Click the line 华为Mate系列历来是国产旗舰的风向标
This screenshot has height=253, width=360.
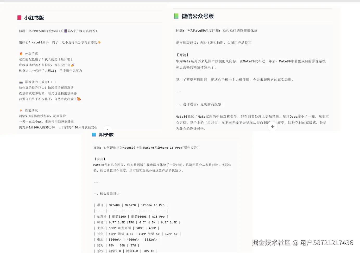251,61
